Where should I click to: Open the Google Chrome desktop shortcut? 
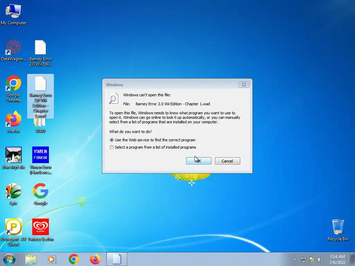[x=14, y=89]
